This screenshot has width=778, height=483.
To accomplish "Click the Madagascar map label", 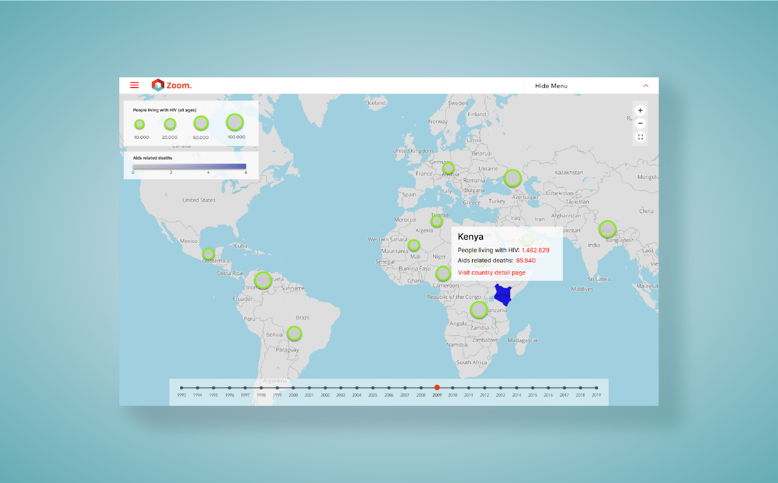I will point(523,340).
